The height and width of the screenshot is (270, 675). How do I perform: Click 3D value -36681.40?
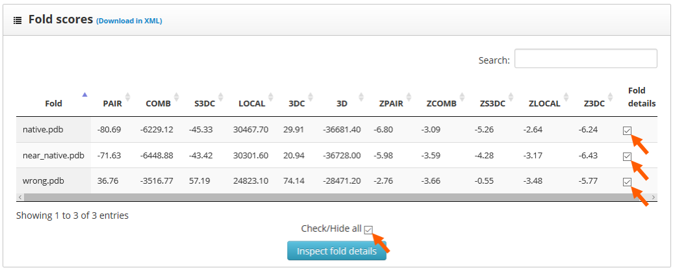(x=342, y=129)
